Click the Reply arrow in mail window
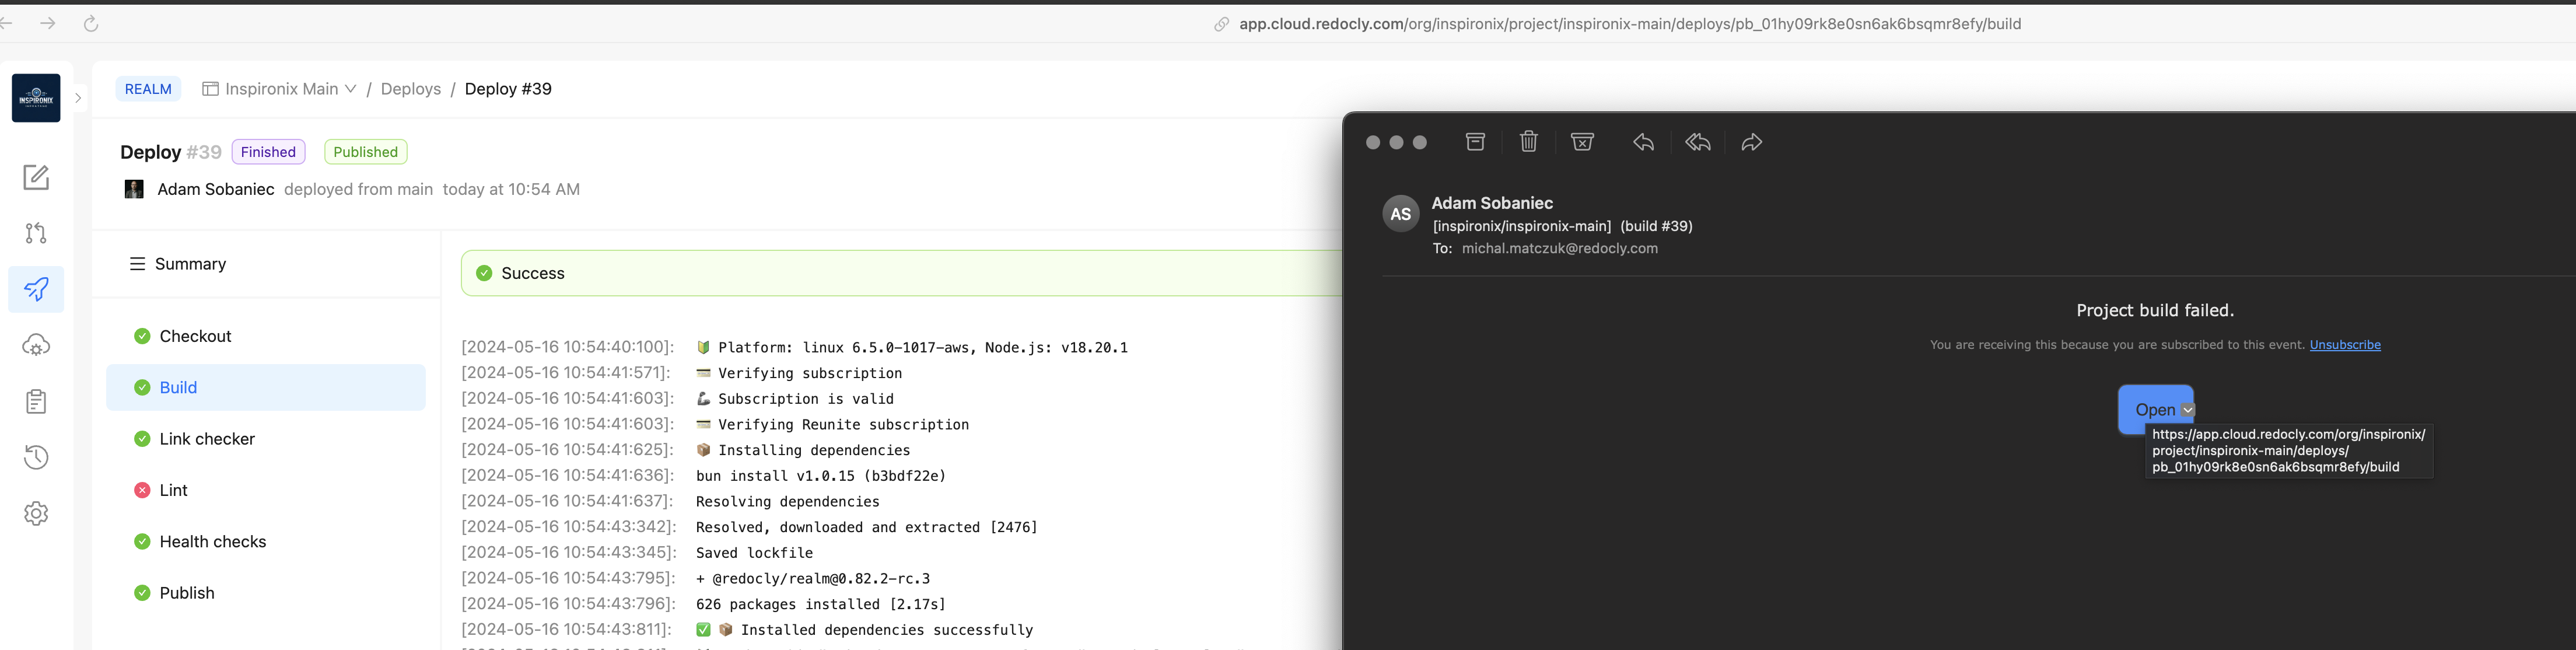 point(1643,142)
